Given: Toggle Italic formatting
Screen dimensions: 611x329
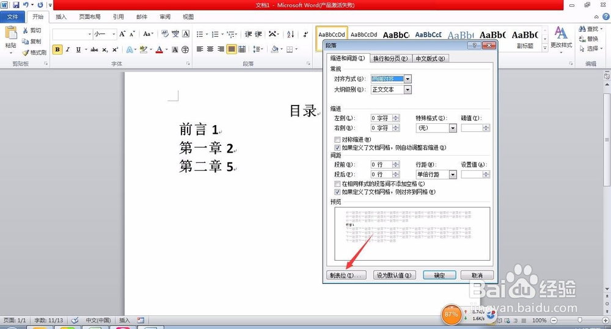Looking at the screenshot, I should [68, 49].
